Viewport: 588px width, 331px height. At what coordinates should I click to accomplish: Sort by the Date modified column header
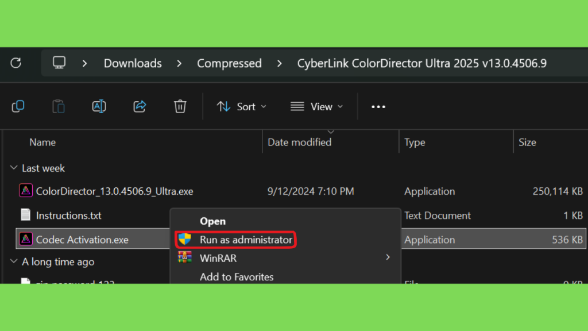click(x=299, y=143)
